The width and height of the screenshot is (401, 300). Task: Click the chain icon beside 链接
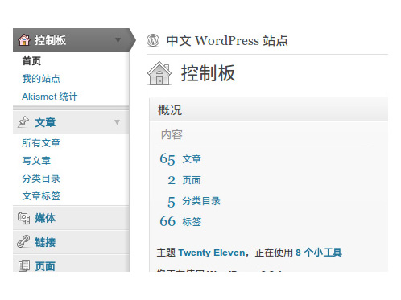(x=23, y=241)
